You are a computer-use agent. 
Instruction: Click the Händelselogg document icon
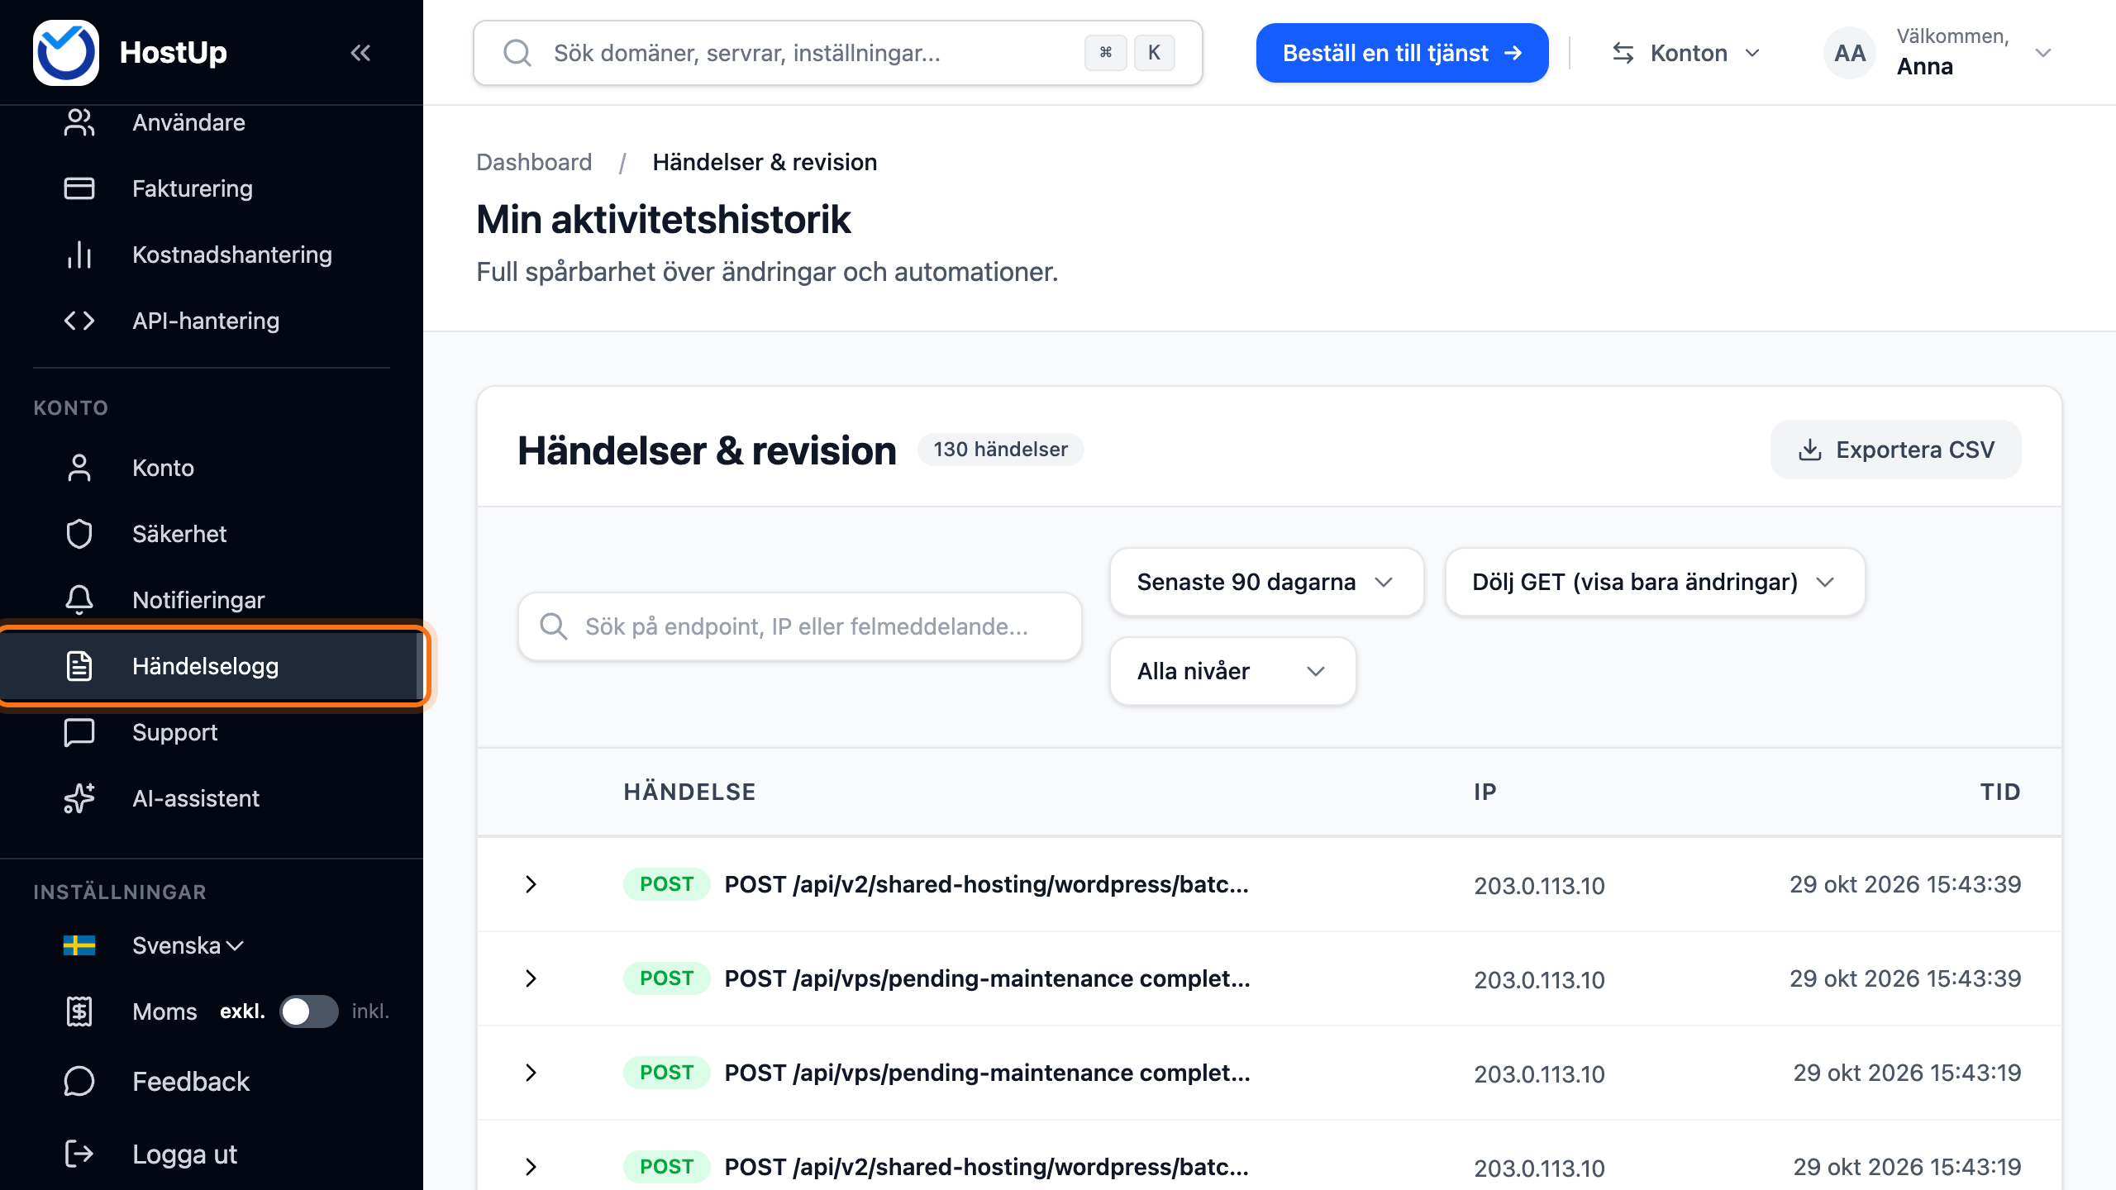coord(79,666)
